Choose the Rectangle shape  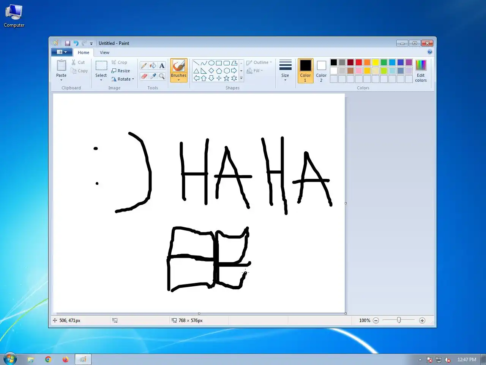point(219,63)
